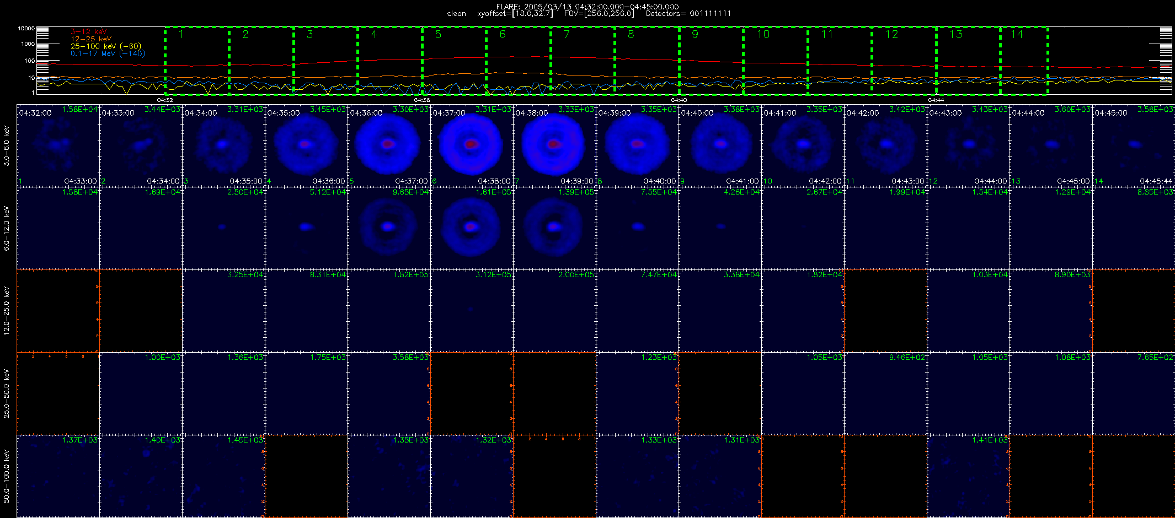Screen dimensions: 1175x518
Task: Click the 'clean' algorithm label
Action: (x=457, y=13)
